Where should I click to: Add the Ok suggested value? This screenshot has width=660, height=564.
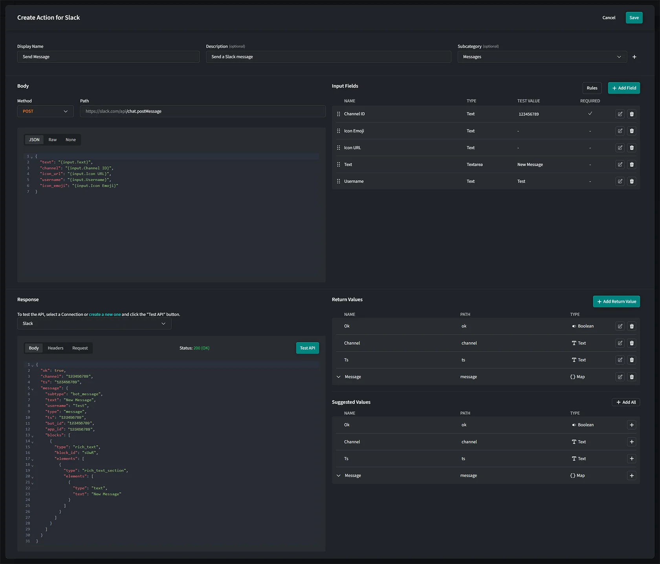pos(632,425)
